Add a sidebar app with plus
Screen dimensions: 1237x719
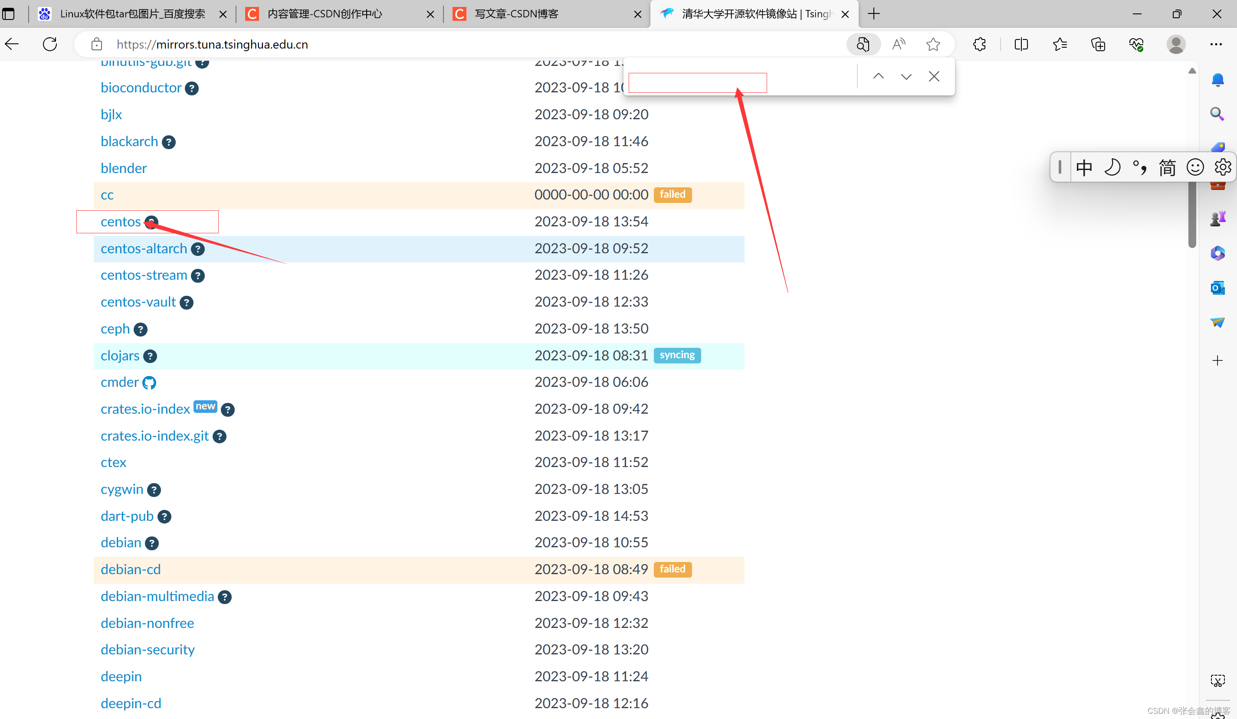1217,360
